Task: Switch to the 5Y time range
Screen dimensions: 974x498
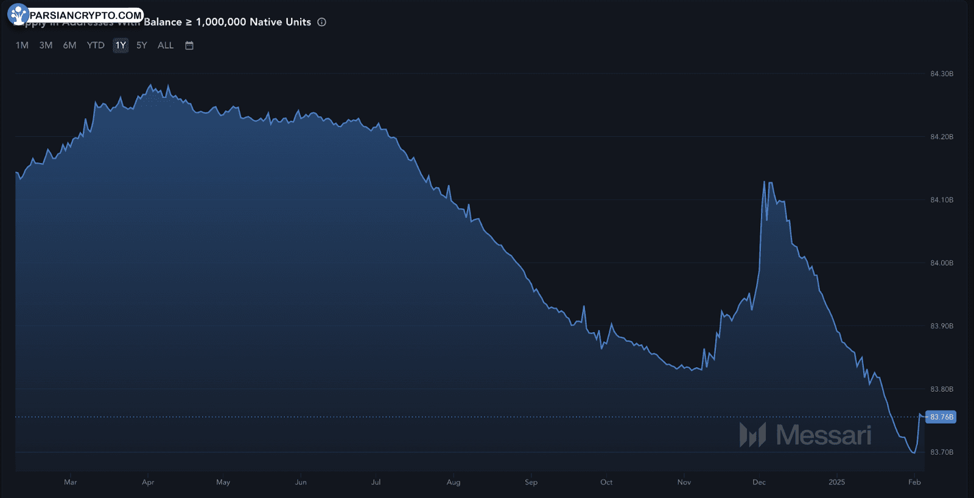Action: pos(142,46)
